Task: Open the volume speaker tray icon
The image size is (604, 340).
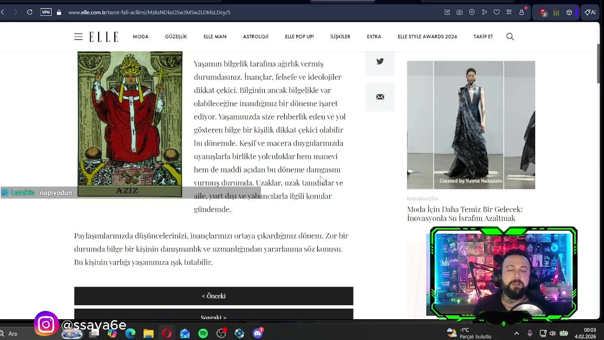Action: [x=553, y=333]
